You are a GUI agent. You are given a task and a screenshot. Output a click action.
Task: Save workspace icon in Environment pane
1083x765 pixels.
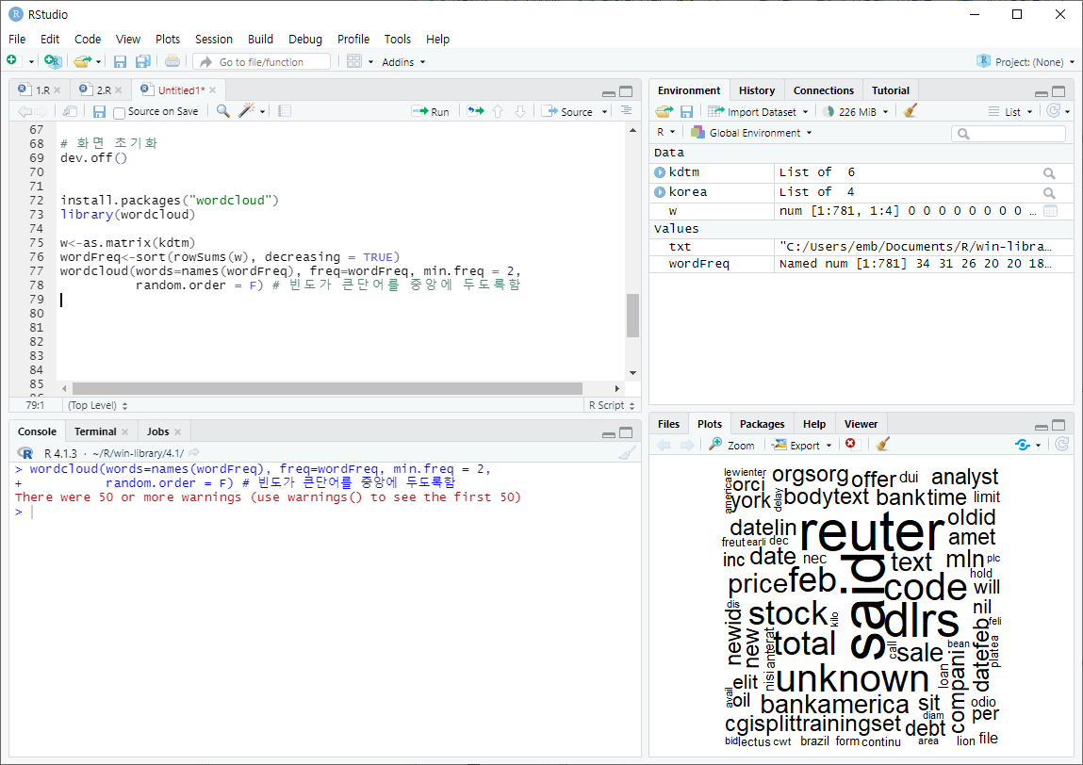click(x=686, y=111)
